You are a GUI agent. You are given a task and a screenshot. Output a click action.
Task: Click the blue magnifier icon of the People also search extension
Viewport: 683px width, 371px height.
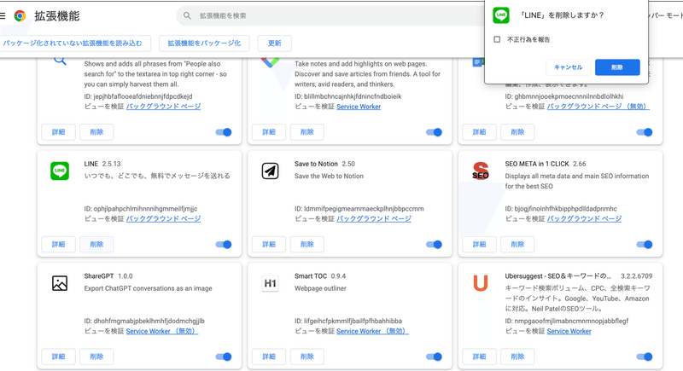pyautogui.click(x=60, y=61)
